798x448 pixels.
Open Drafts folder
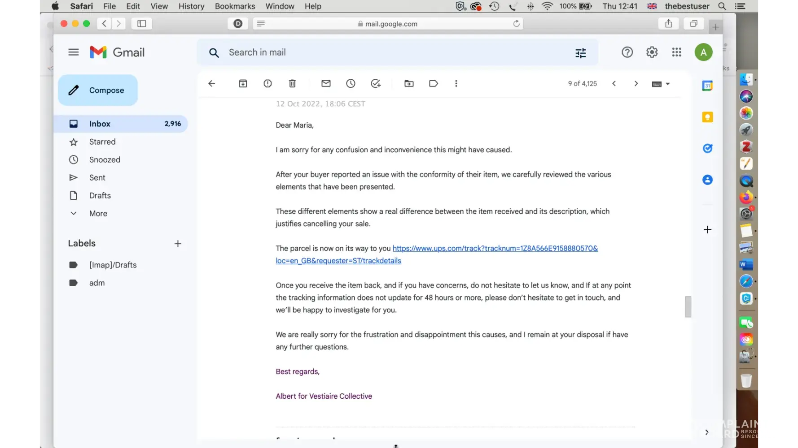[x=100, y=195]
